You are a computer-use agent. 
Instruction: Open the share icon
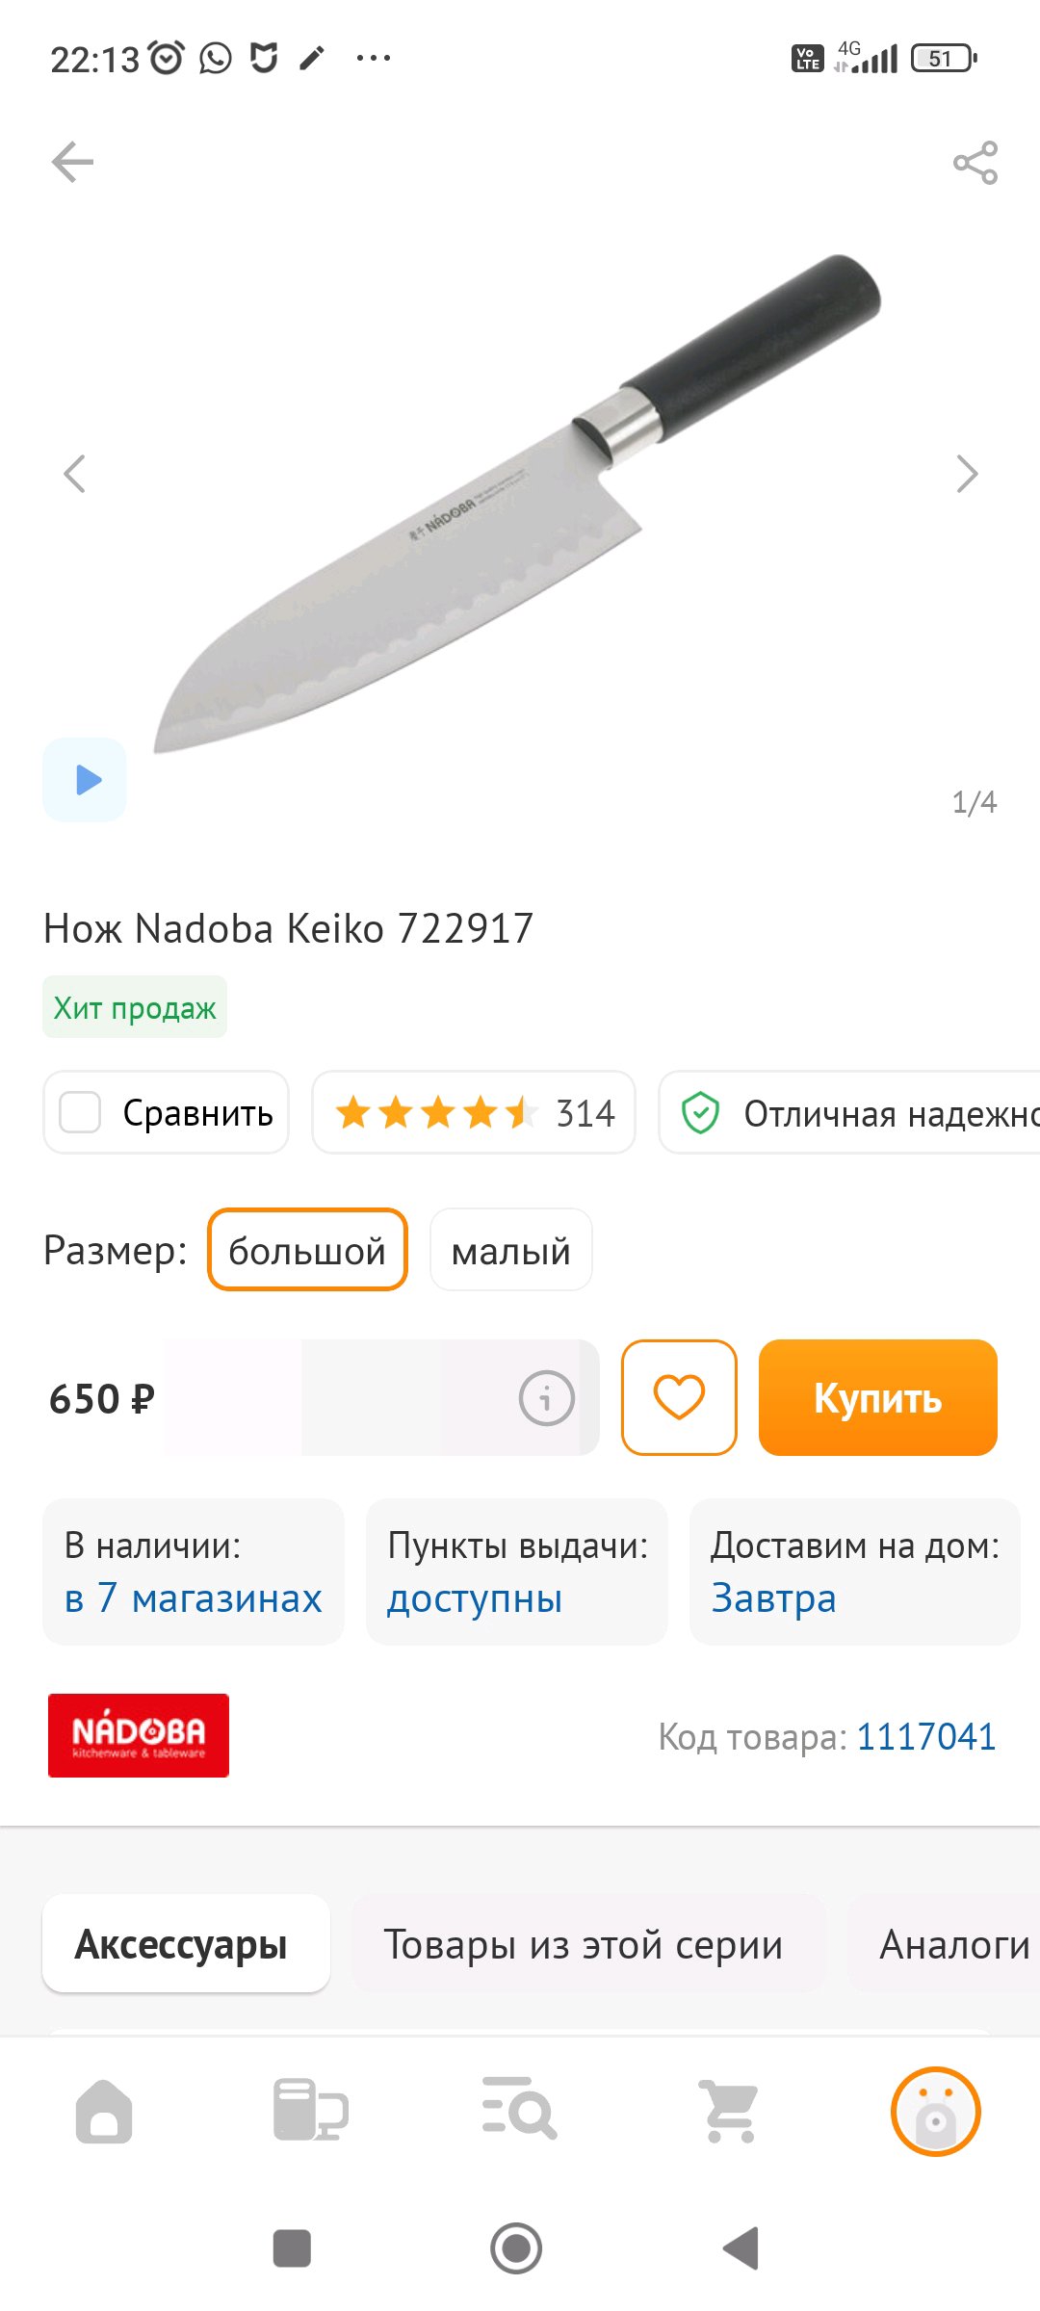975,163
